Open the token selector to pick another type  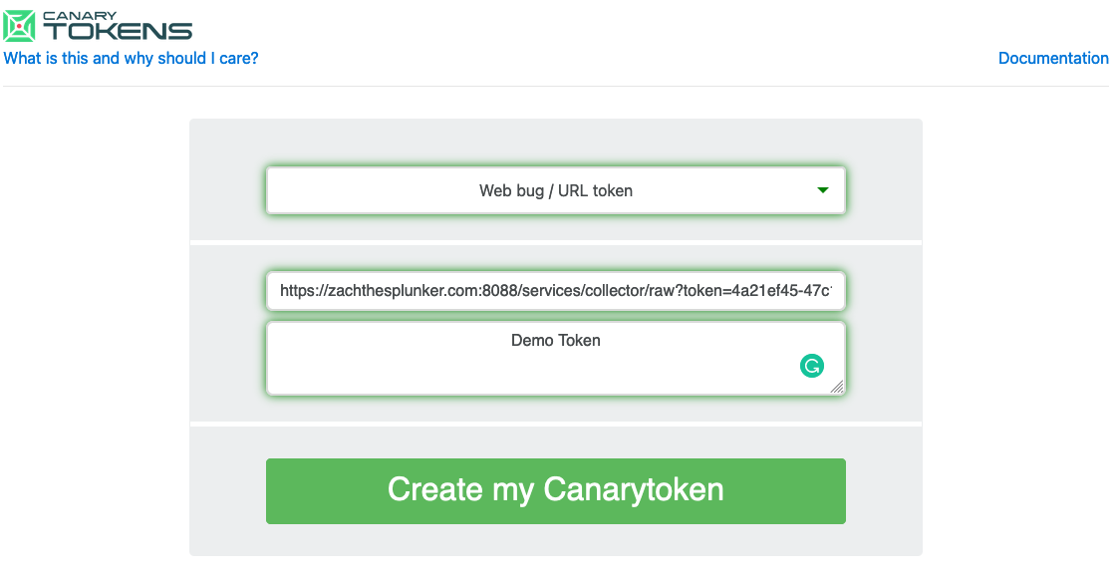(555, 190)
